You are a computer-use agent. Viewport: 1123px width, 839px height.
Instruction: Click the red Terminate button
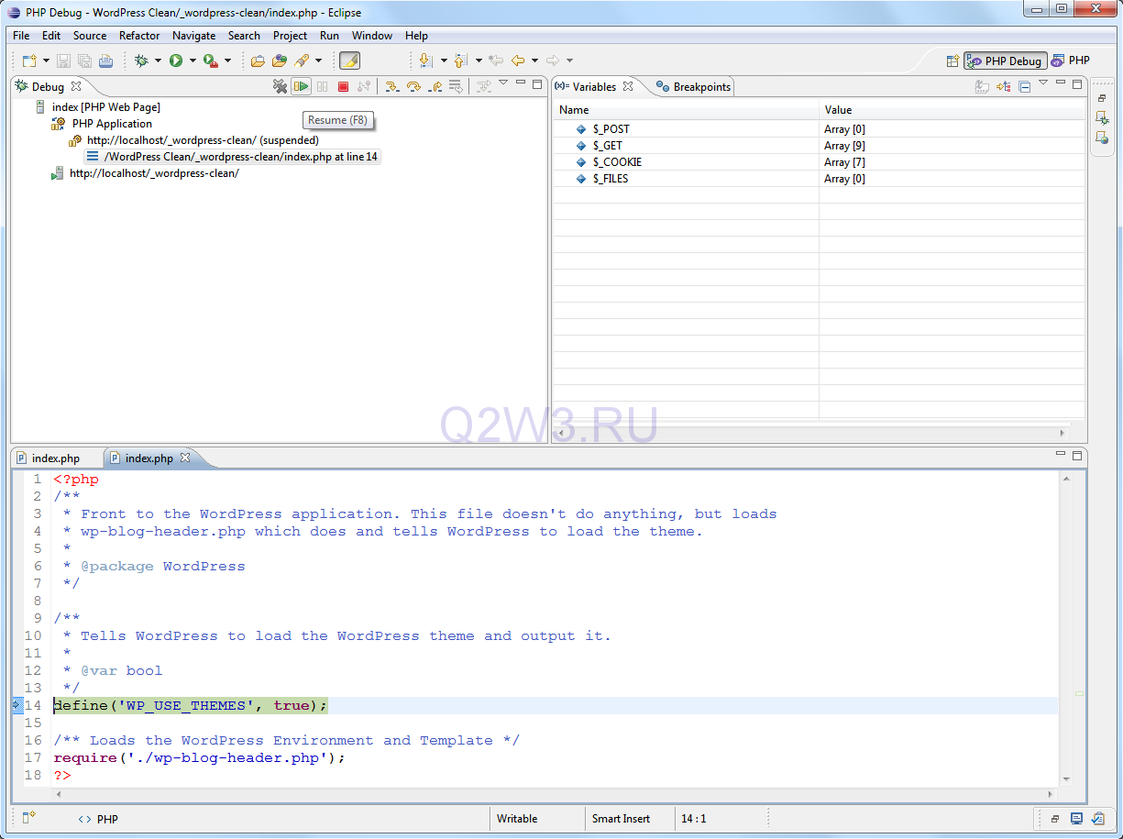pyautogui.click(x=343, y=86)
